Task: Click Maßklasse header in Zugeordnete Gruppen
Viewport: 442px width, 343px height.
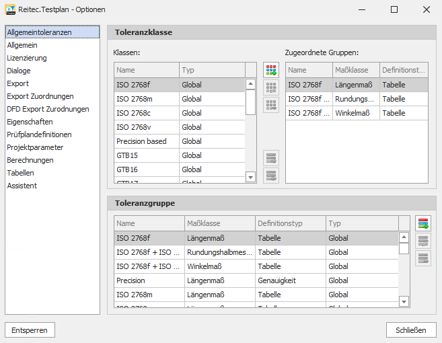Action: tap(356, 70)
